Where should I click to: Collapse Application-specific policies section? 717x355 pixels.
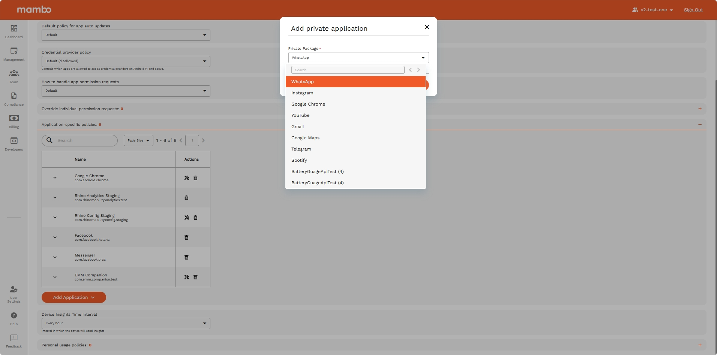700,124
